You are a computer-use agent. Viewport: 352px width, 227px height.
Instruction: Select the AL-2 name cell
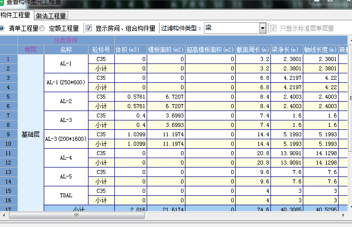(66, 101)
